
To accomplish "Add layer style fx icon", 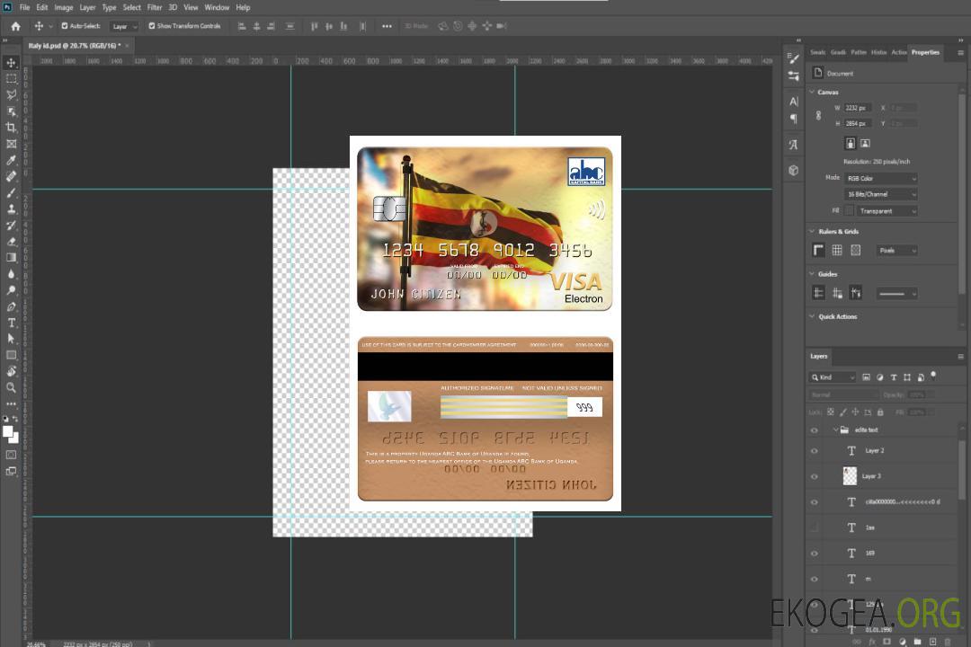I will tap(872, 642).
